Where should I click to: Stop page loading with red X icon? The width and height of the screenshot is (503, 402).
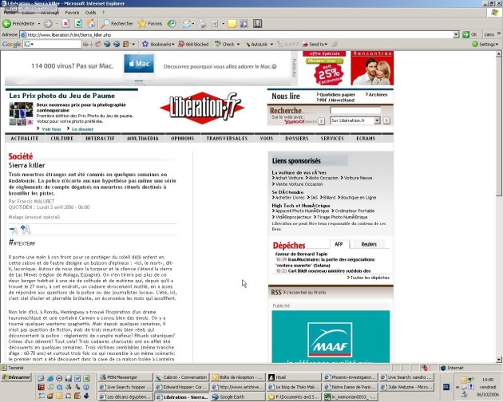(x=65, y=23)
